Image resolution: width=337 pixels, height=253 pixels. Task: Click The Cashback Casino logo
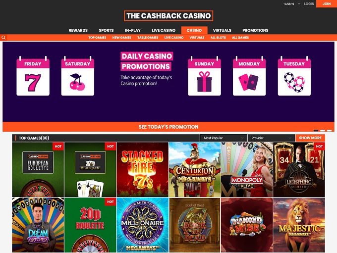click(x=168, y=16)
